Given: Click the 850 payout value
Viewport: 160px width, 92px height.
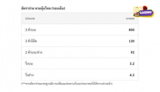Looking at the screenshot, I should click(132, 30).
